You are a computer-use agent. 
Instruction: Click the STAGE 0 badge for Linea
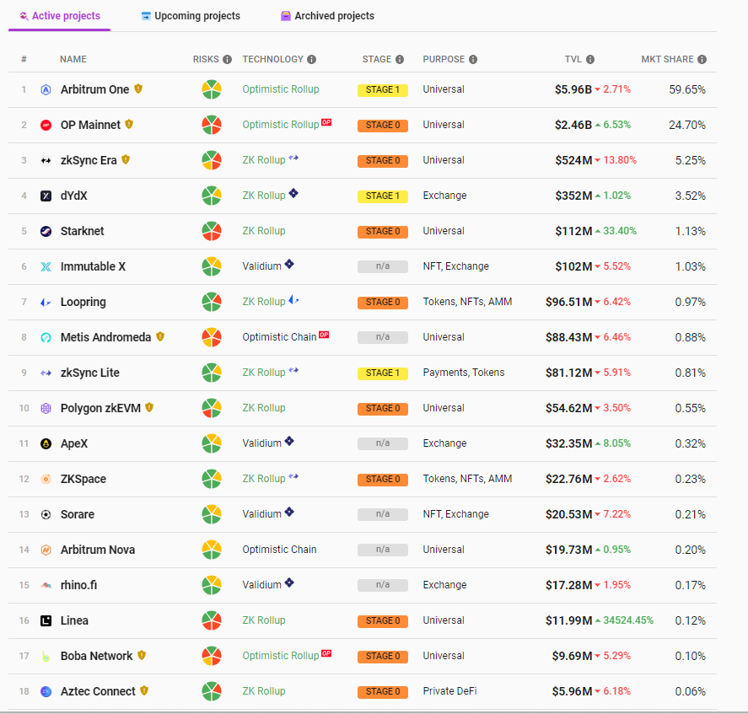click(383, 621)
